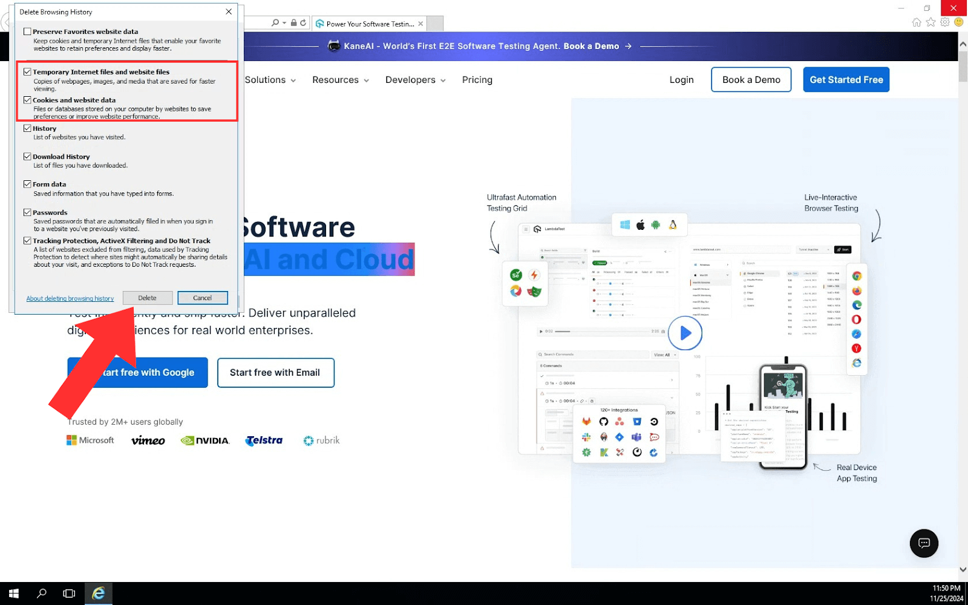
Task: Click Delete to clear browsing history
Action: coord(147,298)
